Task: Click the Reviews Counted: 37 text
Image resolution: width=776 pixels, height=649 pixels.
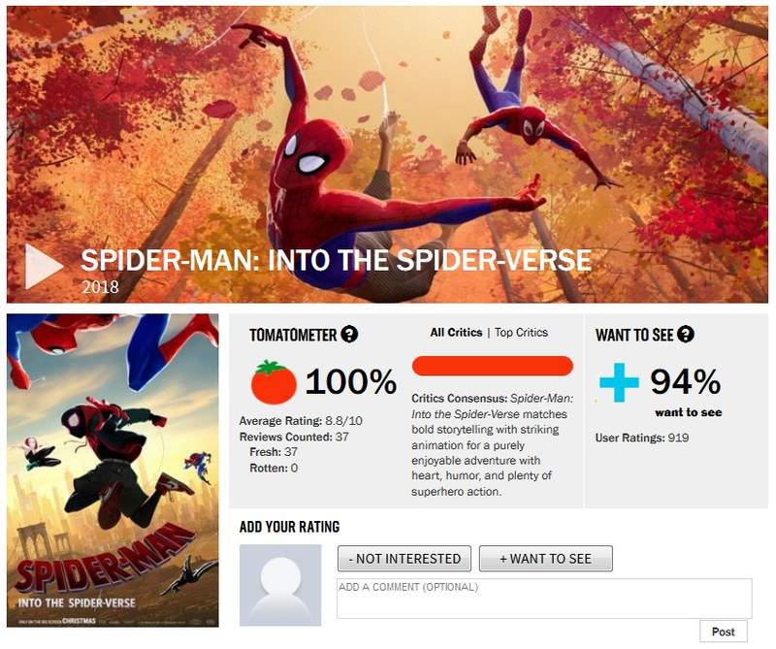Action: [x=294, y=437]
